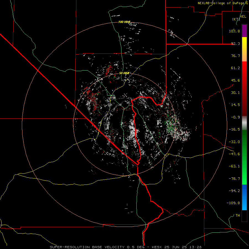This screenshot has height=249, width=249.
Task: Click the yellow-orange segment of the color bar
Action: [x=244, y=49]
